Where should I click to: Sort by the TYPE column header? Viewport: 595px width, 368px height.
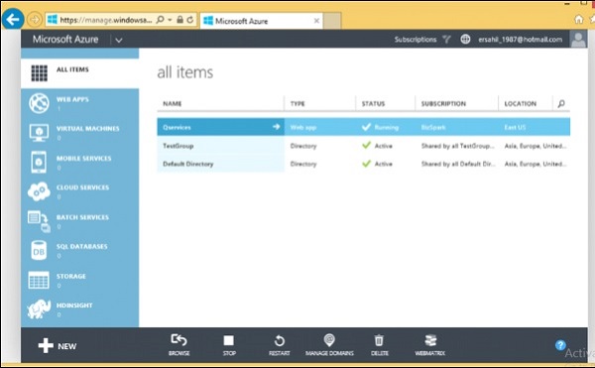point(297,103)
